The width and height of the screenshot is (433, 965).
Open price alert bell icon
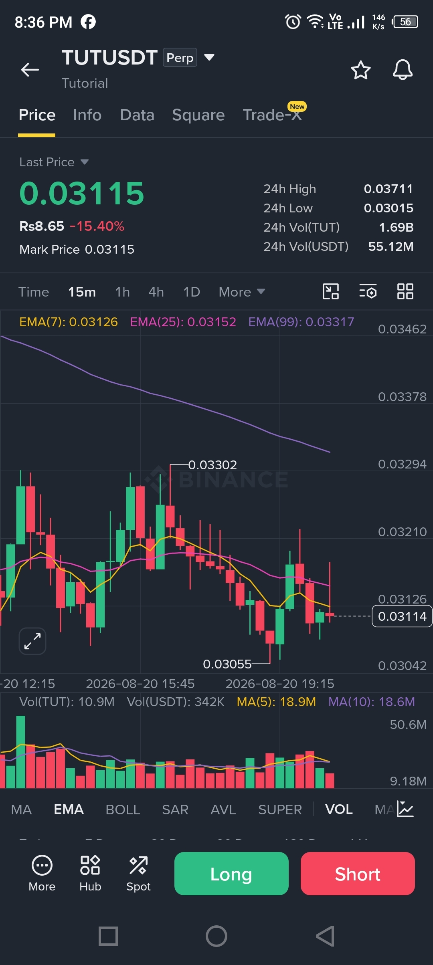click(403, 70)
